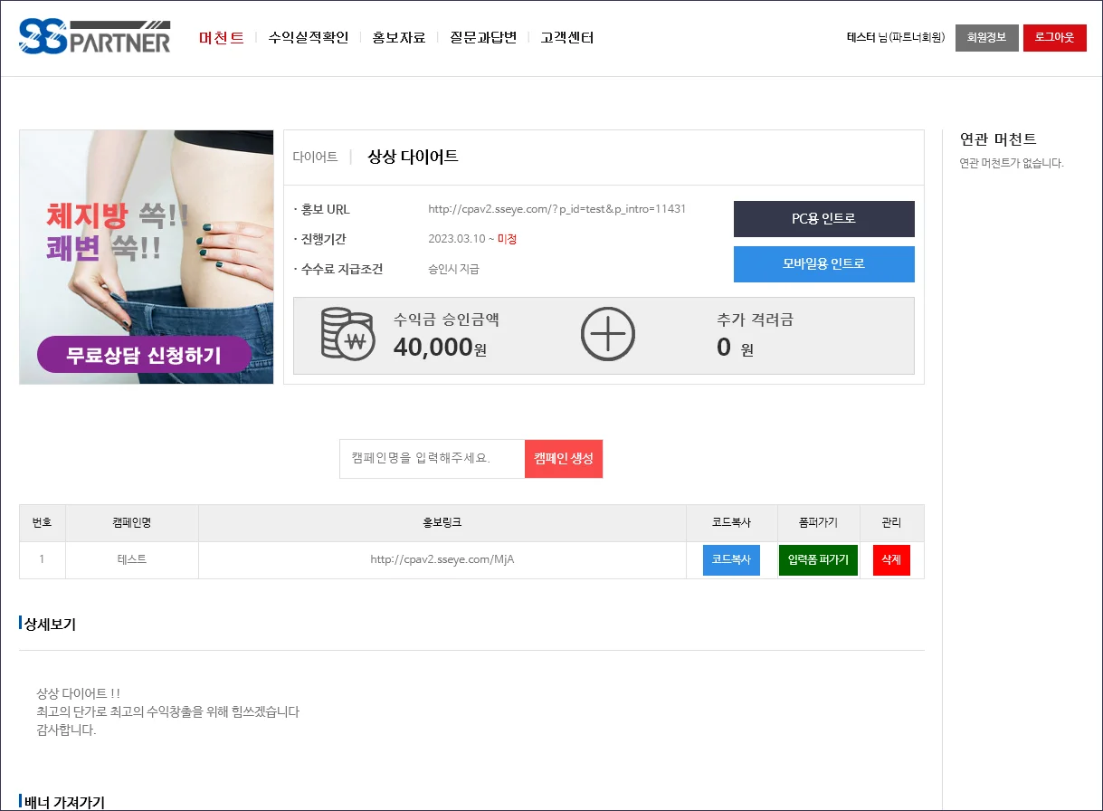The height and width of the screenshot is (811, 1103).
Task: Delete the 테스트 campaign with 삭제 button
Action: (x=891, y=560)
